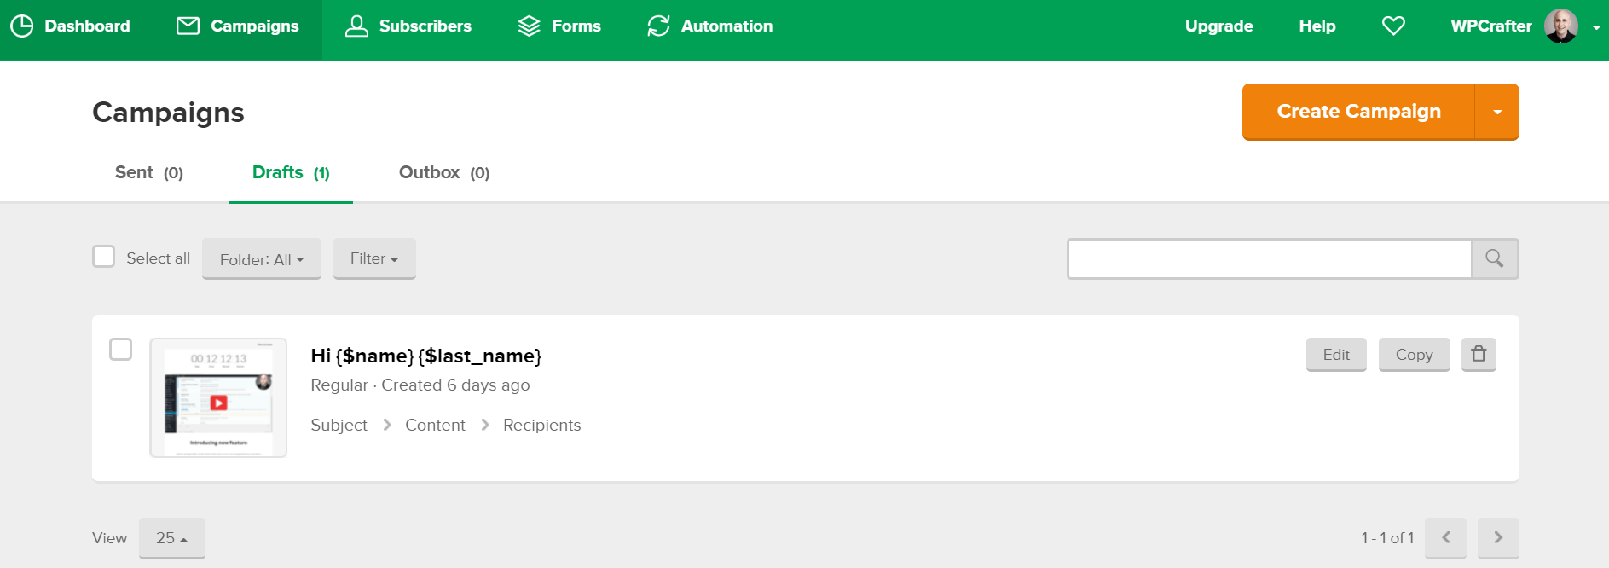Expand Create Campaign arrow menu

tap(1497, 112)
